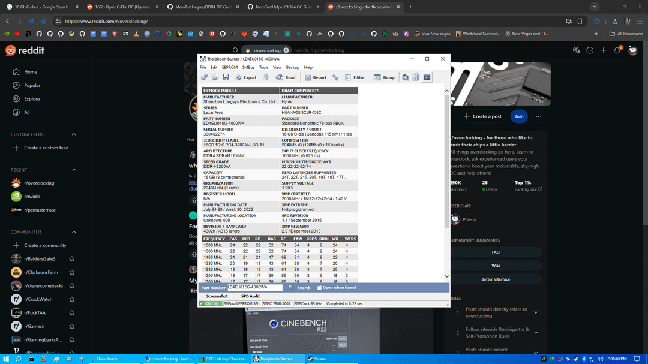Switch to the SPD Audit tab

click(250, 296)
